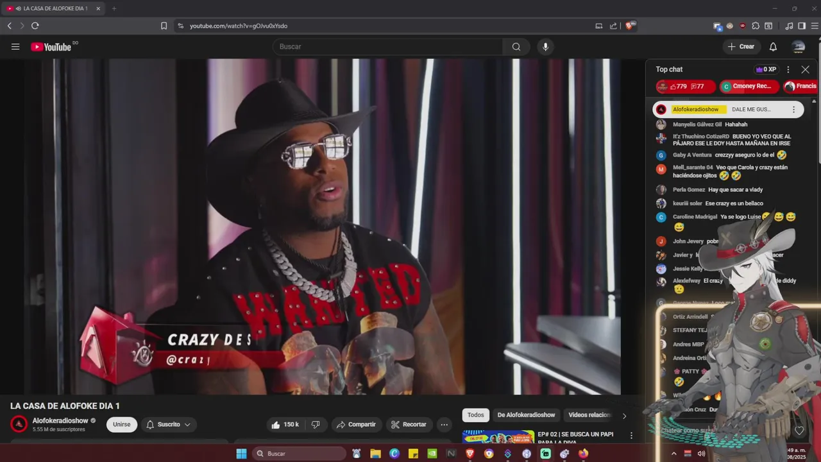The height and width of the screenshot is (462, 821).
Task: Click the Windows taskbar Buscar search box
Action: pos(300,454)
